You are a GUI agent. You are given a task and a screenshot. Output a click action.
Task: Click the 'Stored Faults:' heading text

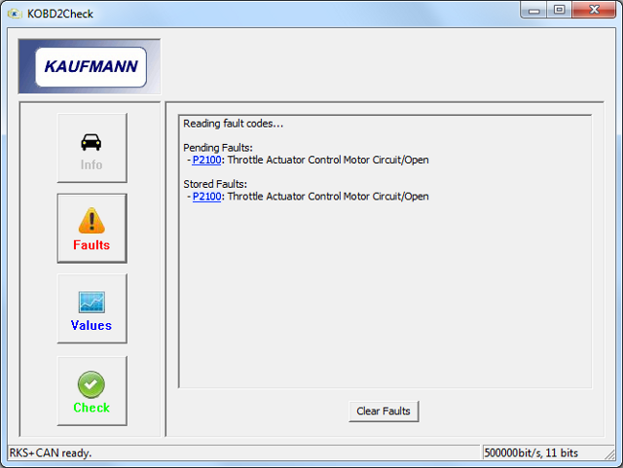214,183
